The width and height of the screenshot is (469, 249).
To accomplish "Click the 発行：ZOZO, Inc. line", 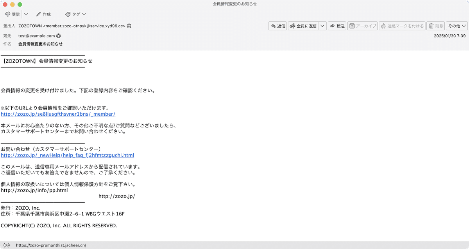I will [x=21, y=208].
